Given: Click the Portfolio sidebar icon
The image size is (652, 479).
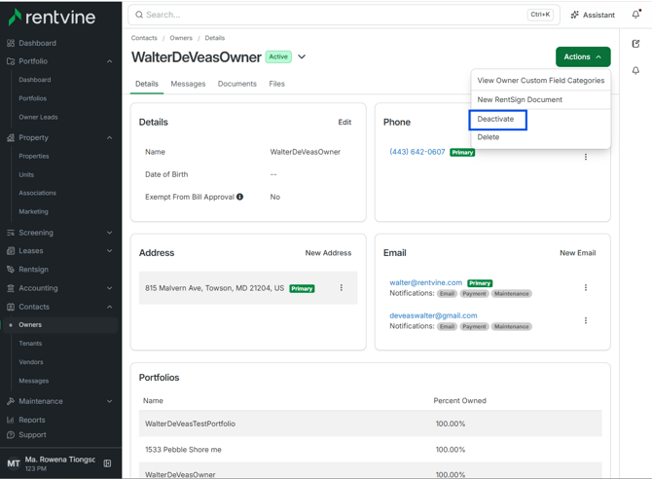Looking at the screenshot, I should (x=11, y=61).
